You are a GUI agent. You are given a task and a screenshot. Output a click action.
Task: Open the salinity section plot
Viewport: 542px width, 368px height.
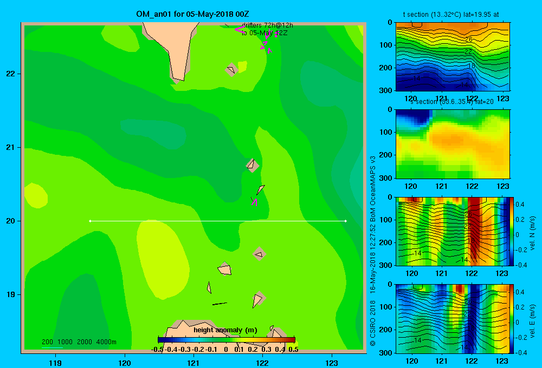click(453, 144)
